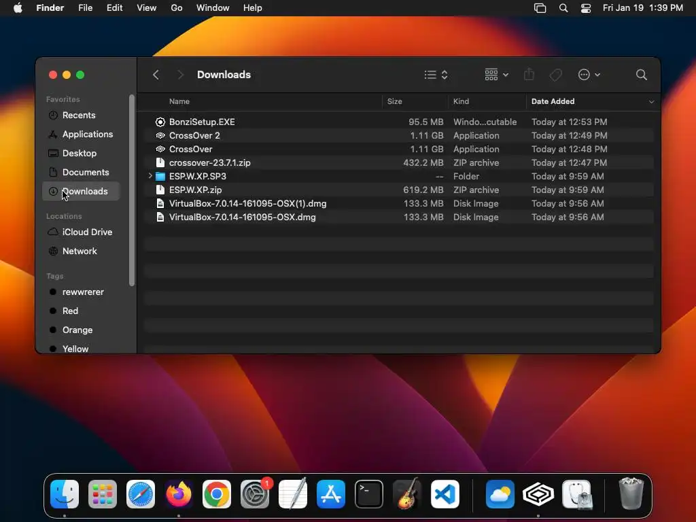
Task: Select Network in the sidebar
Action: tap(82, 251)
